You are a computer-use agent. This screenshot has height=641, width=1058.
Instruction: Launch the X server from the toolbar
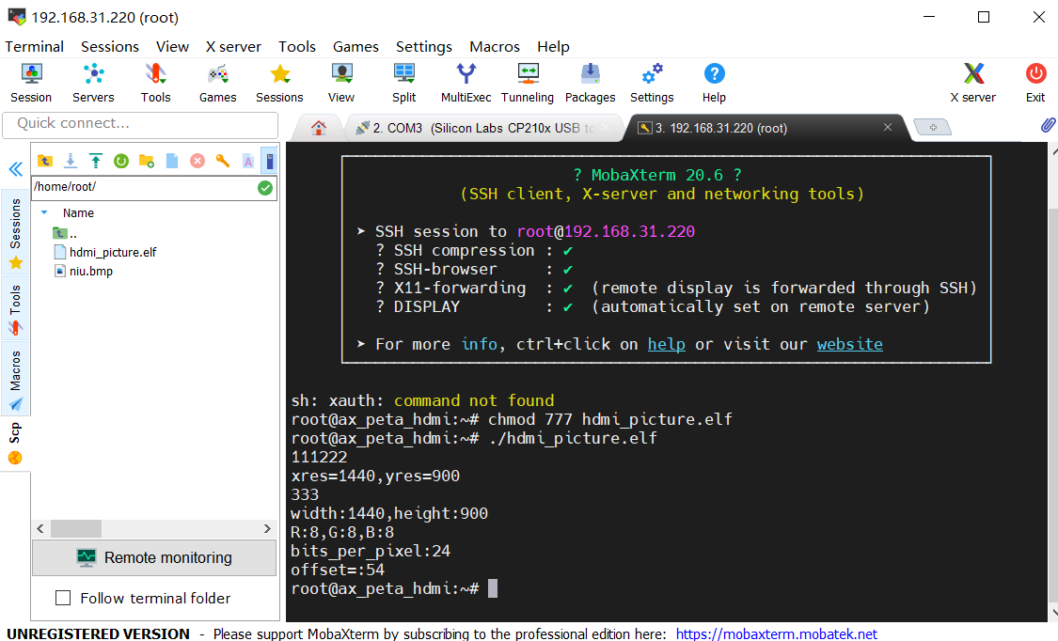click(x=972, y=83)
